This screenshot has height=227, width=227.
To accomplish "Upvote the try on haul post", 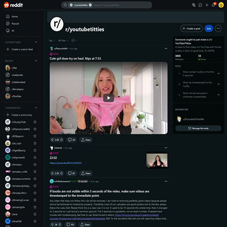I will pos(52,140).
